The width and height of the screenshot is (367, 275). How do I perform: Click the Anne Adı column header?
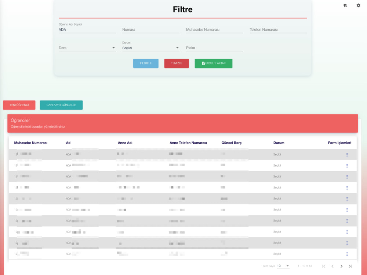125,143
